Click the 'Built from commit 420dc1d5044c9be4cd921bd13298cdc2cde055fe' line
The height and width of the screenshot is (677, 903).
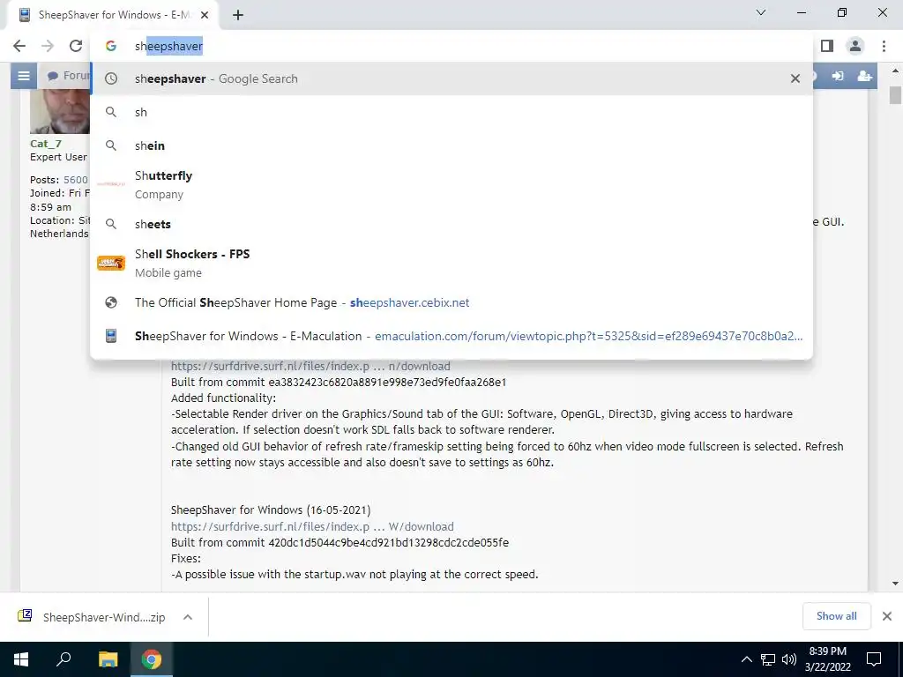340,542
